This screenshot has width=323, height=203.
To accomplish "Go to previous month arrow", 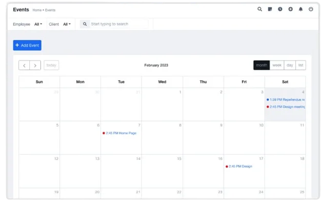I will 24,65.
